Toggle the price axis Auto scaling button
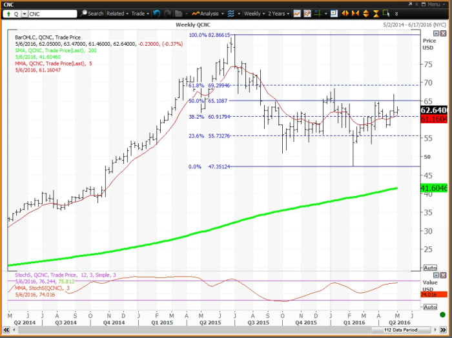Image resolution: width=452 pixels, height=338 pixels. click(430, 268)
